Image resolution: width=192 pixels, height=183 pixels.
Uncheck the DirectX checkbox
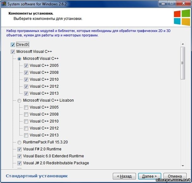(13, 45)
